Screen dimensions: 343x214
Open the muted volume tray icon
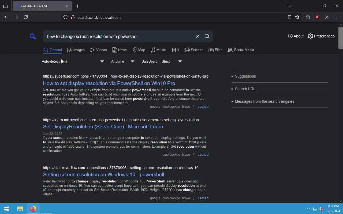click(321, 209)
